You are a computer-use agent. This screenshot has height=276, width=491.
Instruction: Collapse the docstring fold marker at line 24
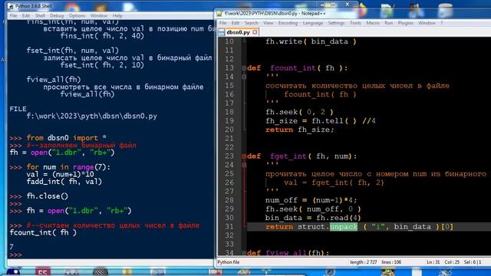click(244, 165)
